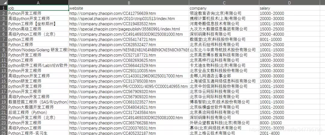Click URL ending CC554174721.htm
The width and height of the screenshot is (325, 135).
pyautogui.click(x=129, y=39)
